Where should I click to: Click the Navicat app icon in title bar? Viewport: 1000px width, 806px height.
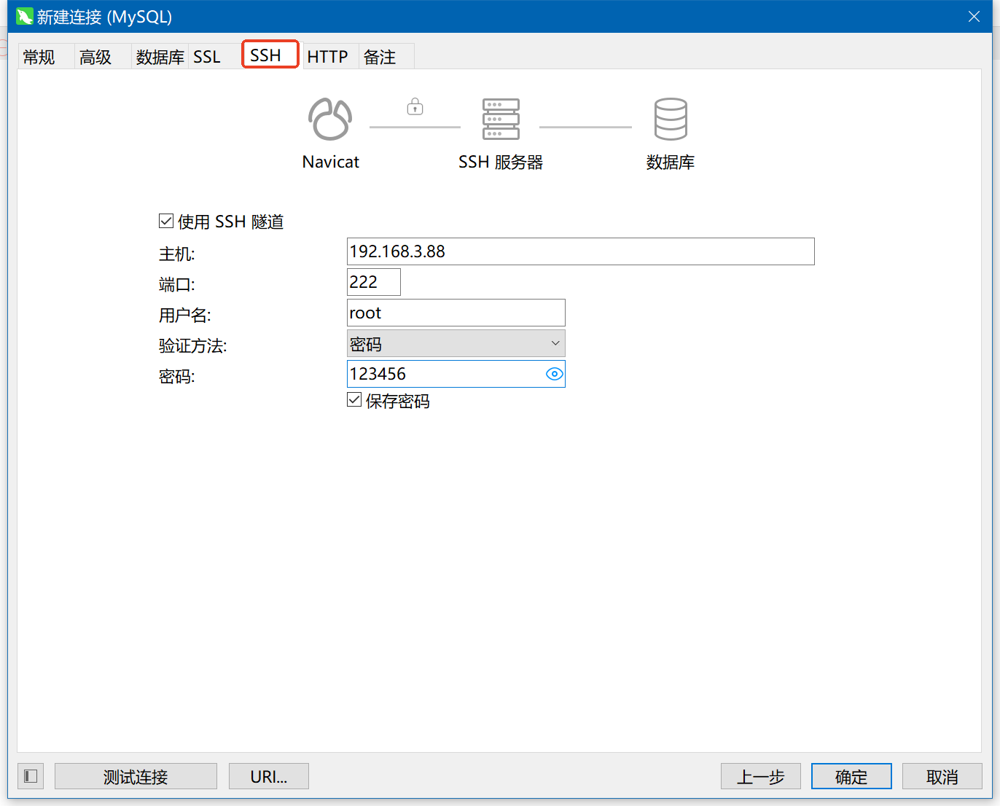point(24,17)
